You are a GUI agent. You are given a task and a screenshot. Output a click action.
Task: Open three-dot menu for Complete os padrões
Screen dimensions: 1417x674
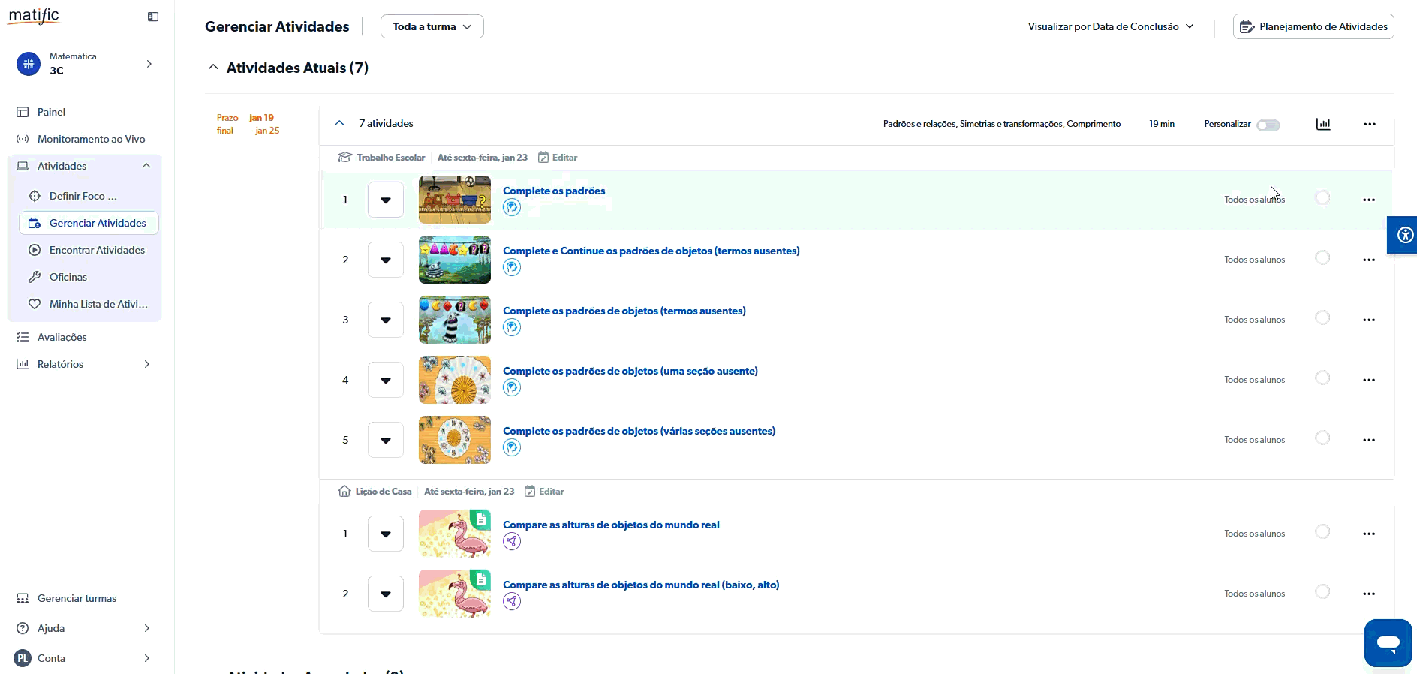coord(1368,200)
